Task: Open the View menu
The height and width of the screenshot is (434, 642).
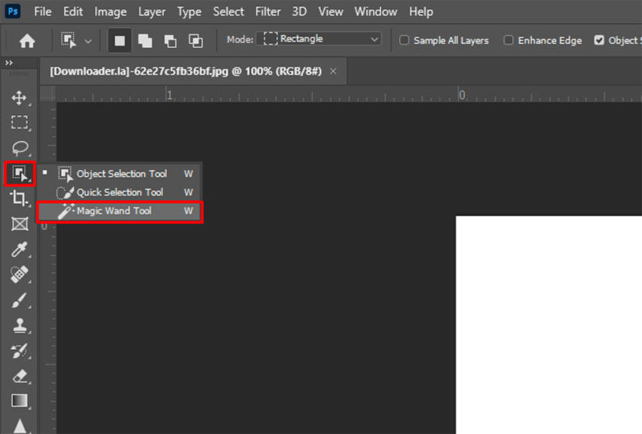Action: 330,12
